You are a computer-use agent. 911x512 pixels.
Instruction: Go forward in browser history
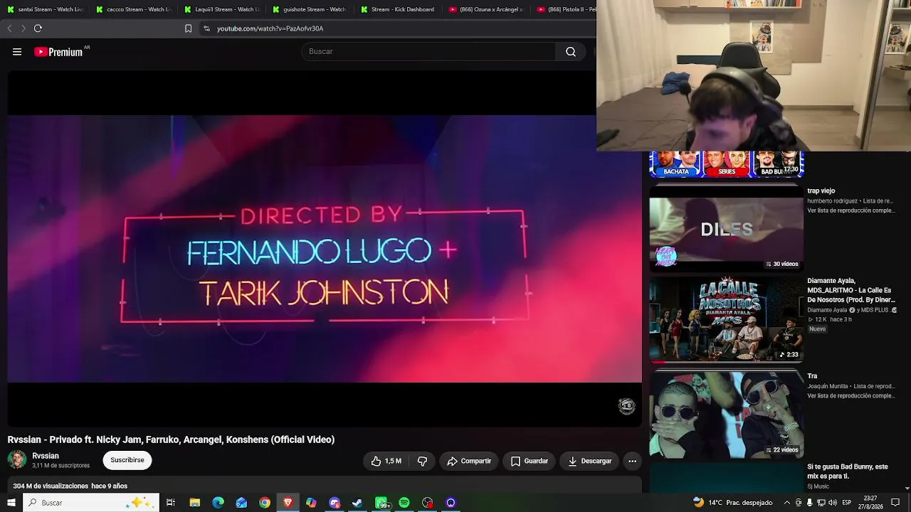click(23, 28)
